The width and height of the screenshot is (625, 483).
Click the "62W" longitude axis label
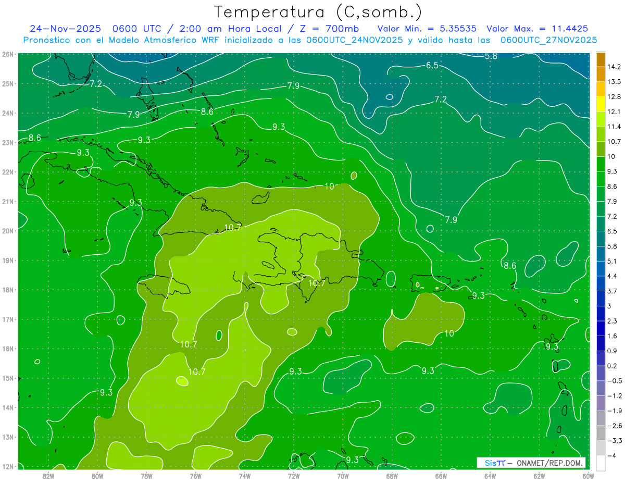tap(539, 476)
